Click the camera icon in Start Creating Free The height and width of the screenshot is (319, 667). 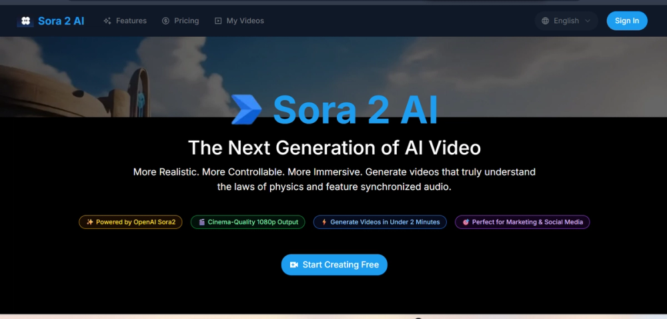tap(294, 264)
